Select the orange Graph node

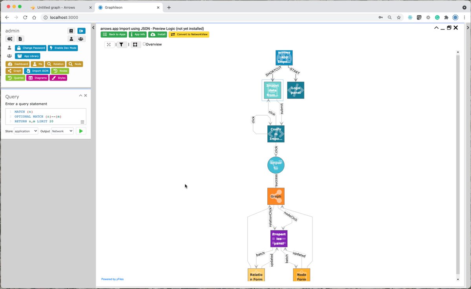click(x=276, y=196)
